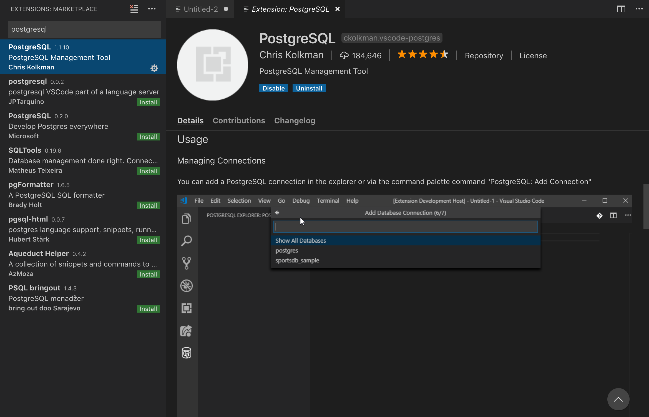Open the Changelog tab

(x=295, y=120)
